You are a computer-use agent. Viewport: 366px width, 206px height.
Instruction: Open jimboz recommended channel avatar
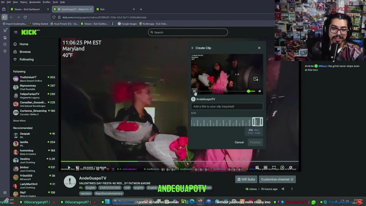point(16,169)
